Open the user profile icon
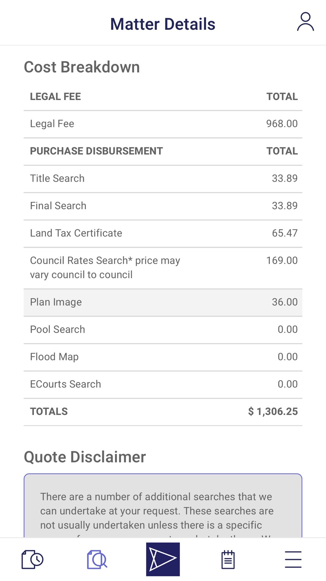 pyautogui.click(x=305, y=22)
